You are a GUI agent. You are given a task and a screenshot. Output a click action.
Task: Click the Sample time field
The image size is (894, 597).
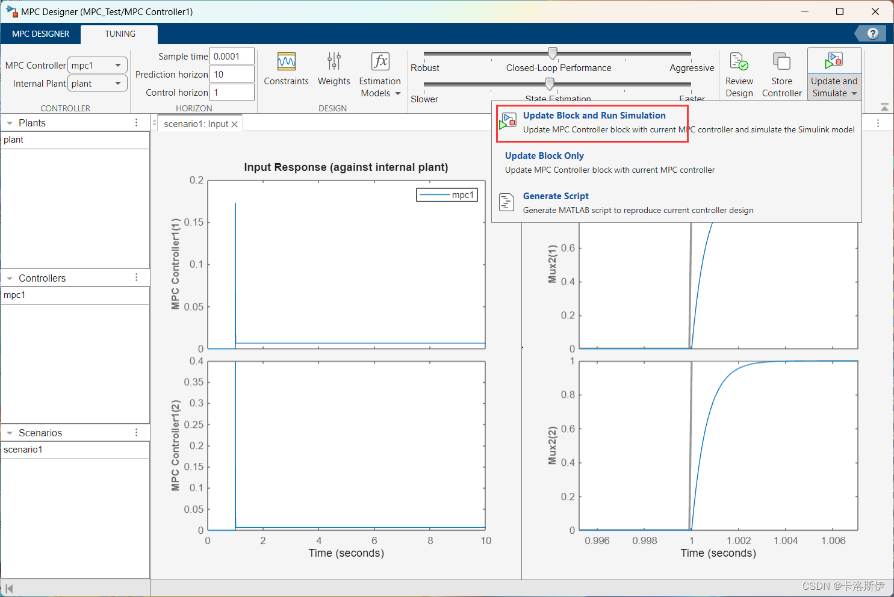(232, 57)
